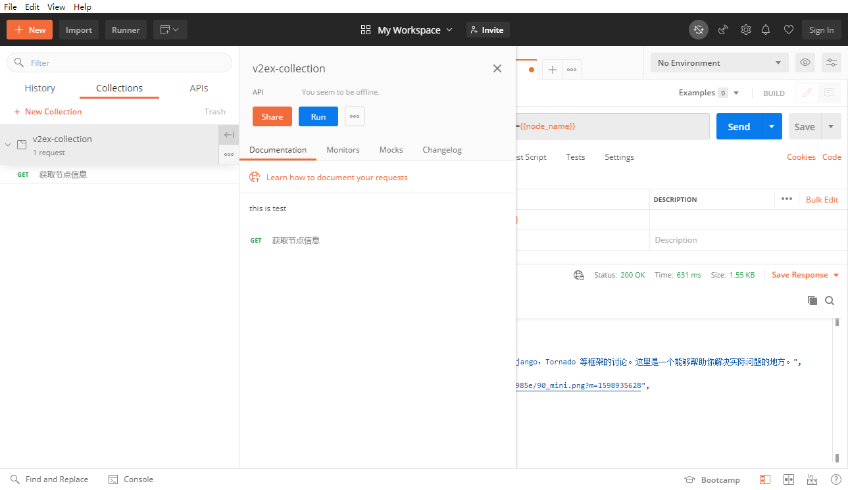This screenshot has width=848, height=490.
Task: Click the Invite button
Action: tap(488, 30)
